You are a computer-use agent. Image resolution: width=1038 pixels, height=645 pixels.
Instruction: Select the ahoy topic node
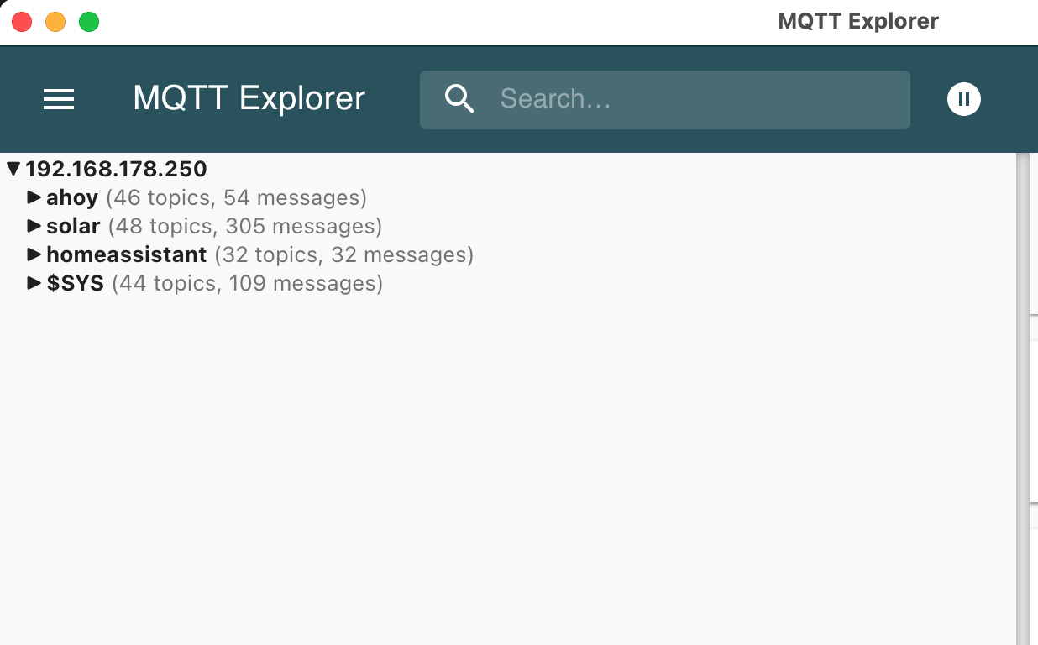72,197
